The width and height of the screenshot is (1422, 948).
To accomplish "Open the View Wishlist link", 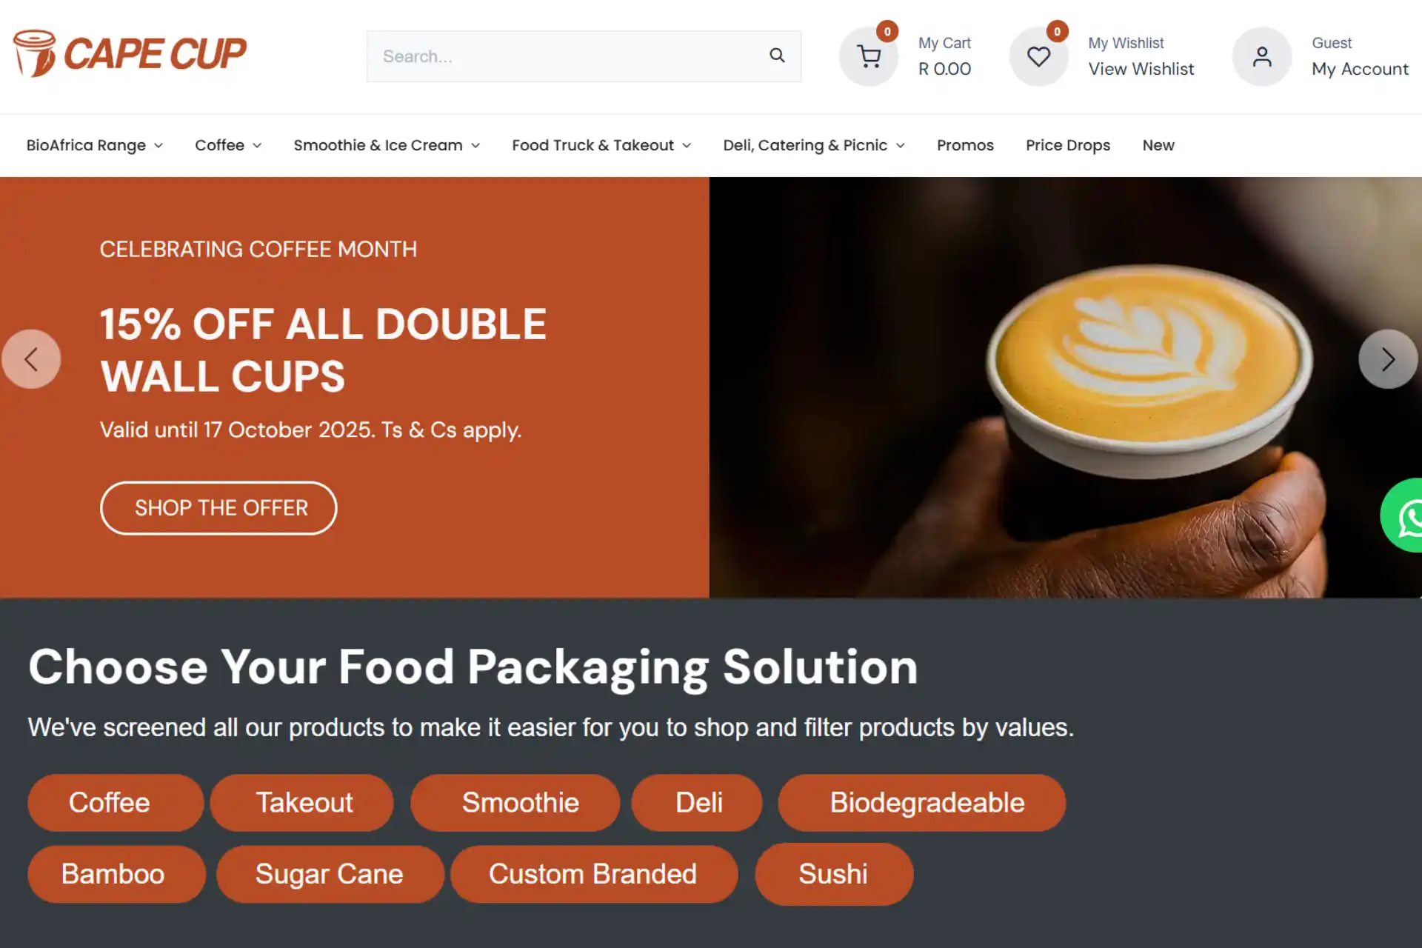I will (x=1141, y=69).
